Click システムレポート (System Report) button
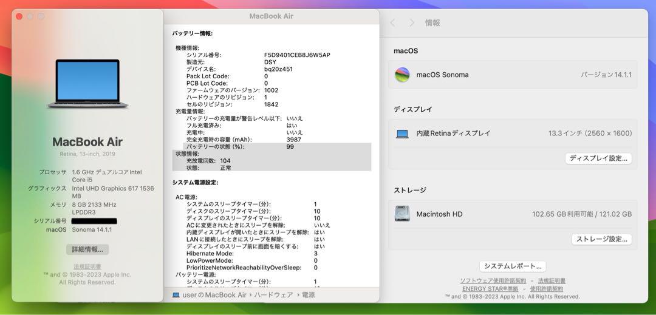 click(513, 266)
